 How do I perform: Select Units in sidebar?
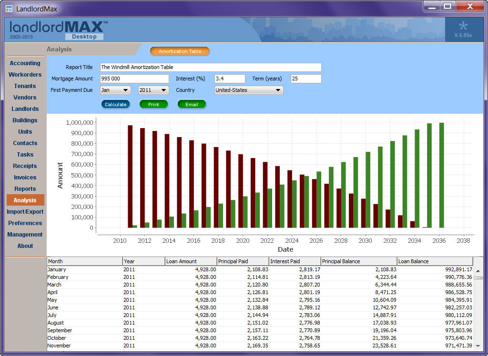25,132
